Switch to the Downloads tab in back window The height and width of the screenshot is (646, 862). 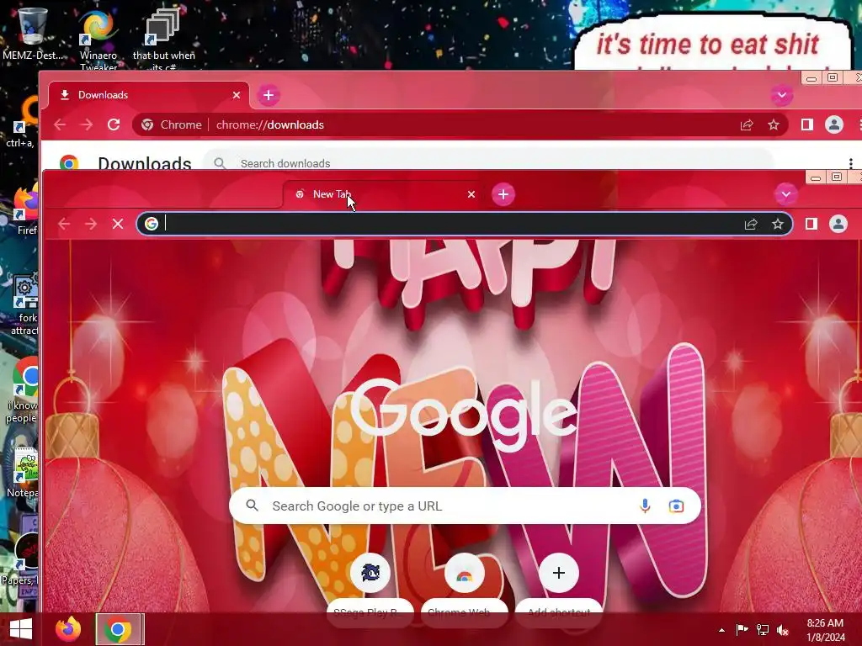point(148,95)
